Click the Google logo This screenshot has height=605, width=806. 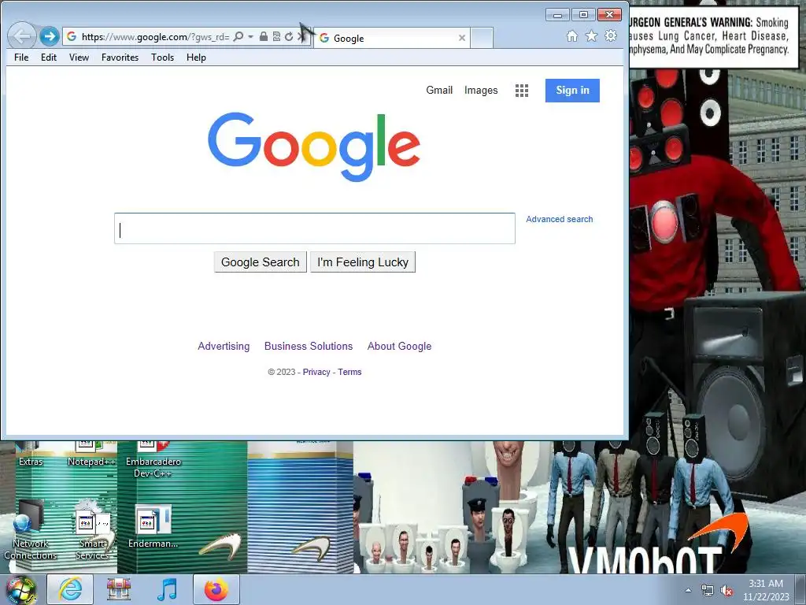click(314, 147)
